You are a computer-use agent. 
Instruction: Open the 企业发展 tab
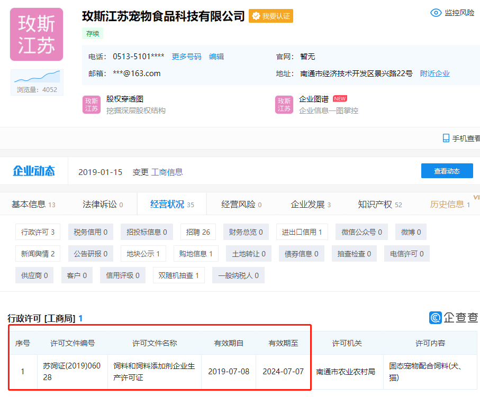[311, 204]
